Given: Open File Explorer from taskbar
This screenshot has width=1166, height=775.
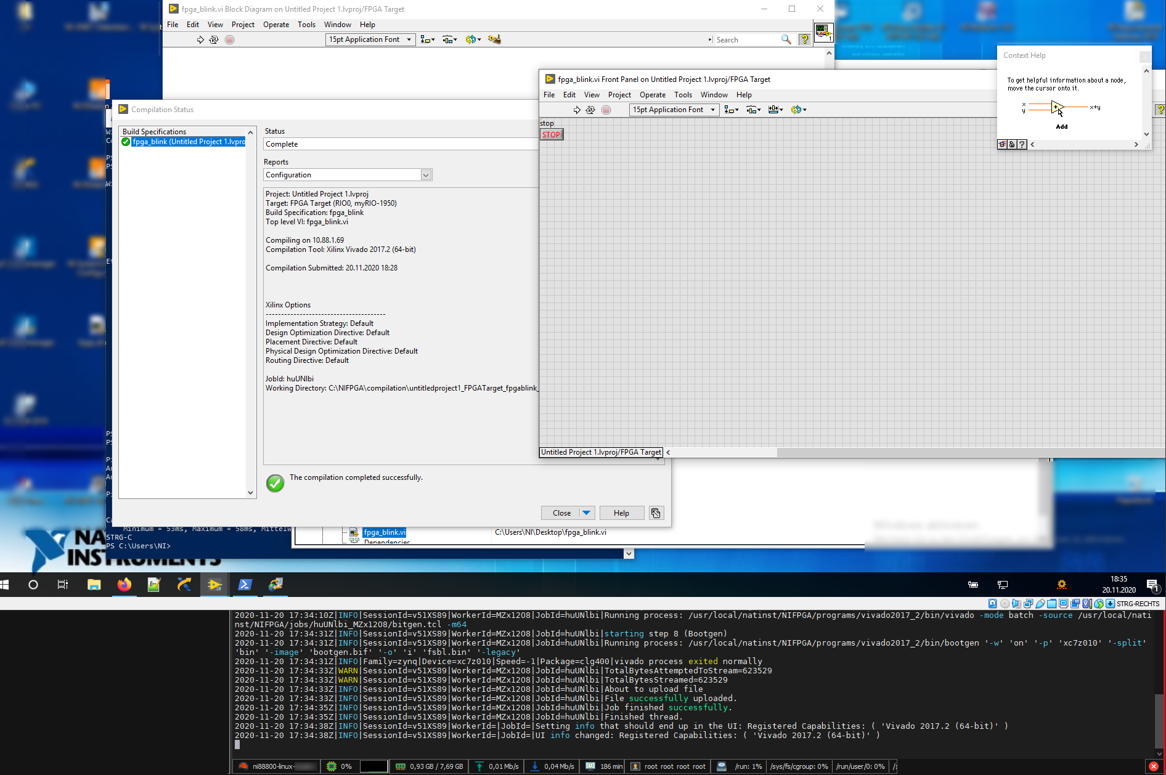Looking at the screenshot, I should tap(94, 585).
